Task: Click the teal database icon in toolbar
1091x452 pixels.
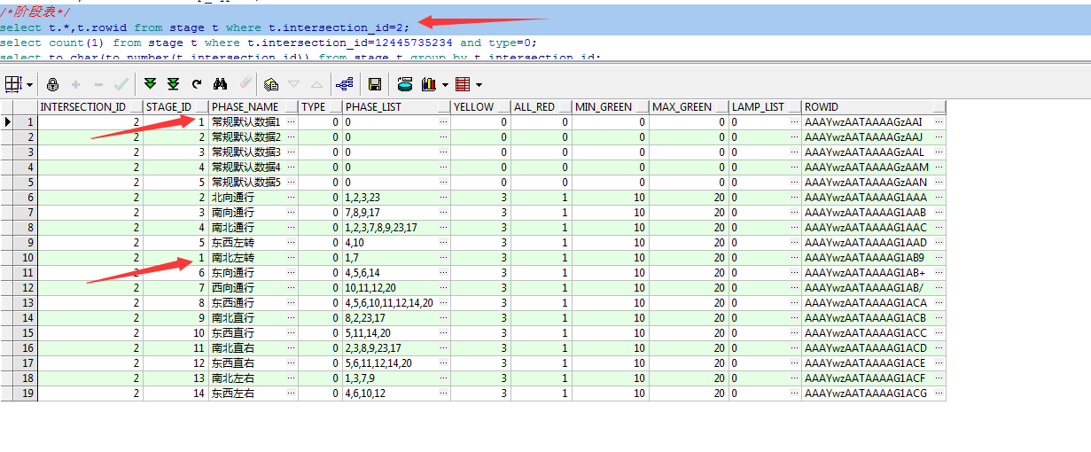Action: pos(405,84)
